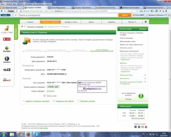This screenshot has height=137, width=171.
Task: Open Skype from the taskbar
Action: click(x=37, y=134)
